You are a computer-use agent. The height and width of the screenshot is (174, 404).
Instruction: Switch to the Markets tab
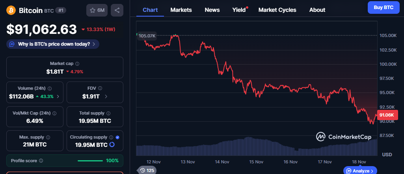181,10
